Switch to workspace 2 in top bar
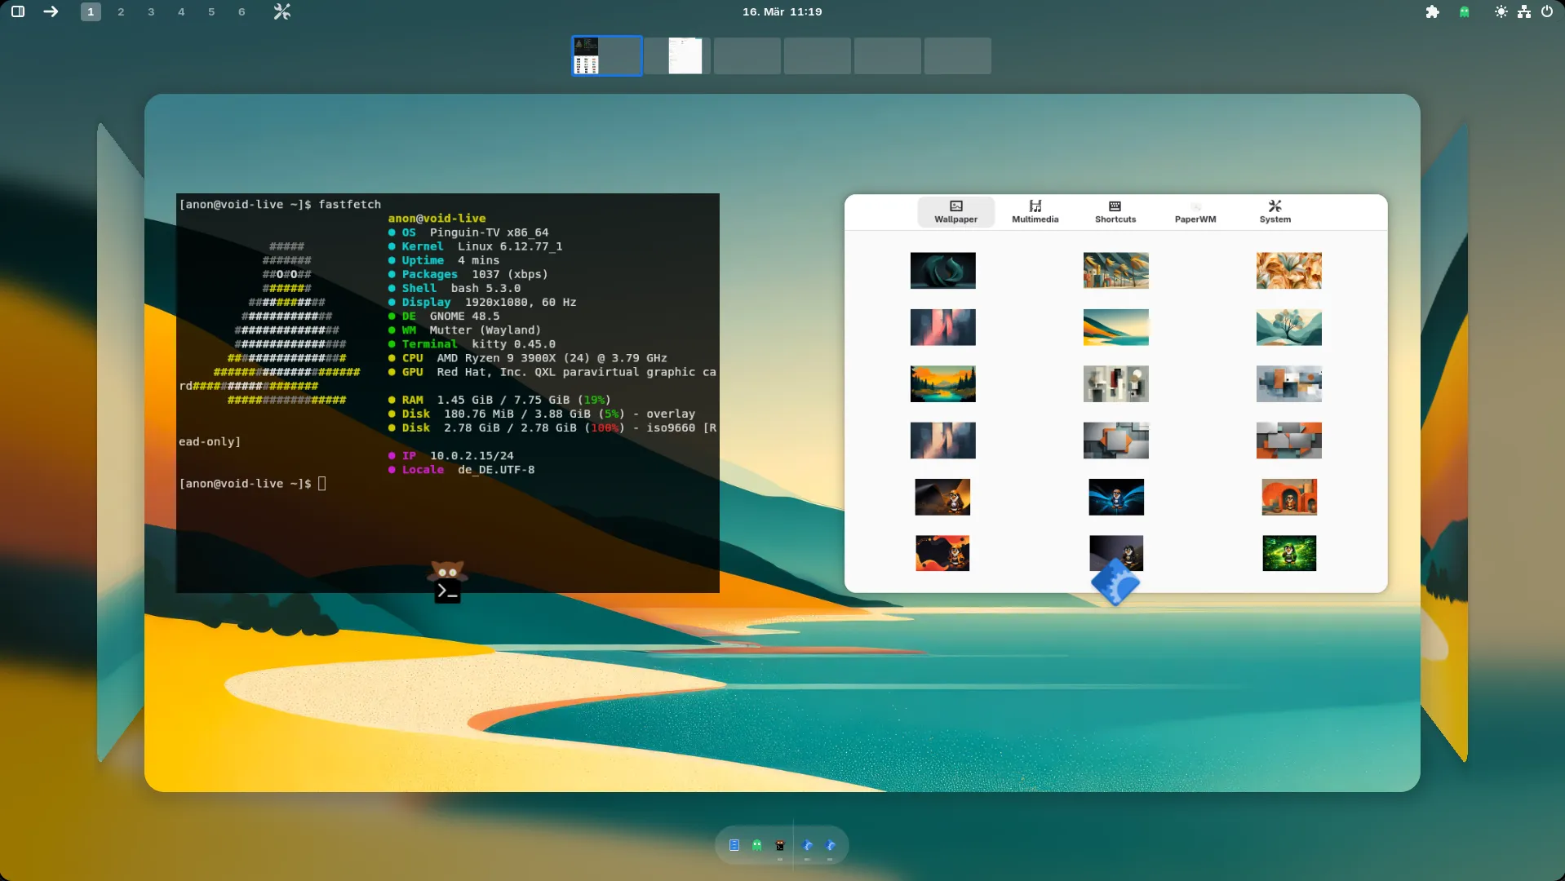This screenshot has width=1565, height=881. (x=121, y=11)
